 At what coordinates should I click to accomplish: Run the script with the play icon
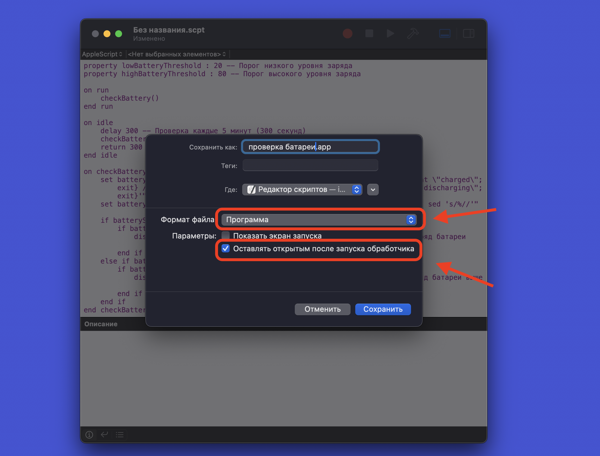point(390,33)
